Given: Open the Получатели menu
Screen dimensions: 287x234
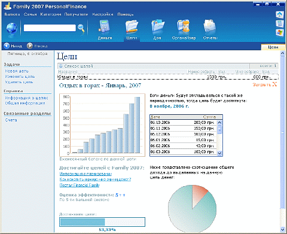Looking at the screenshot, I should tap(76, 14).
